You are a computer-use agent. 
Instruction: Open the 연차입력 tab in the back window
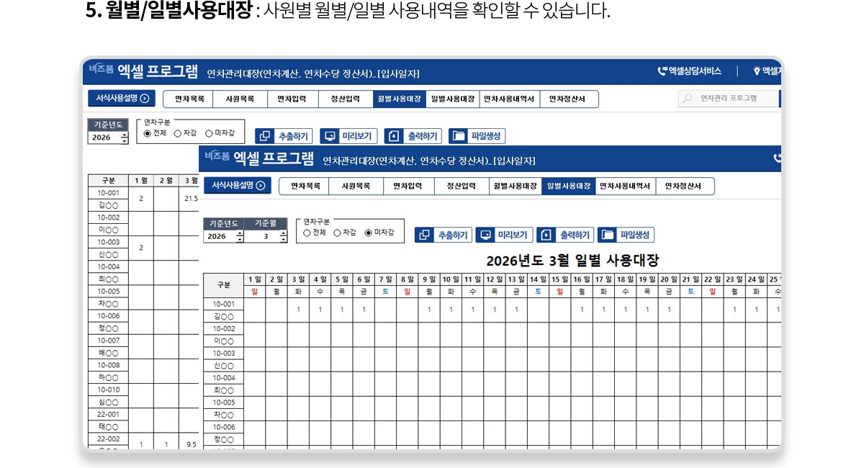coord(293,99)
